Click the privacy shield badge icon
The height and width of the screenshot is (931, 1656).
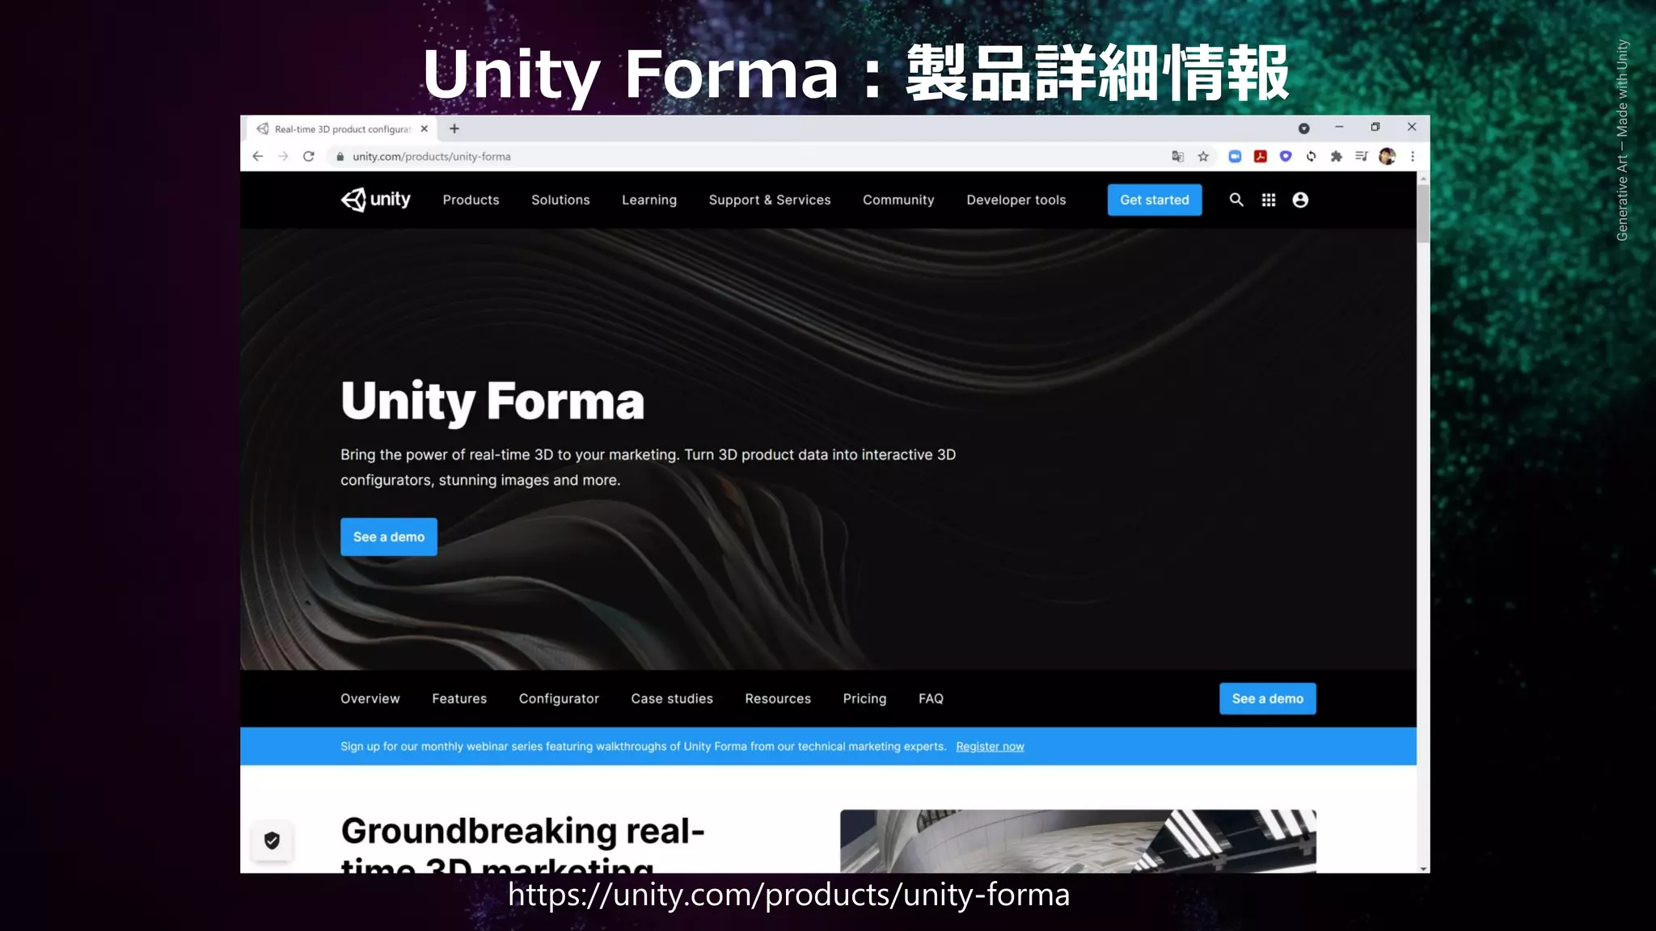point(272,840)
